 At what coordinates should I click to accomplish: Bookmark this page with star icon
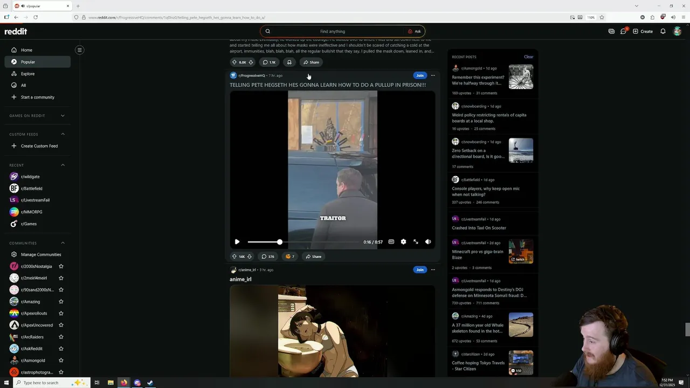[x=602, y=17]
